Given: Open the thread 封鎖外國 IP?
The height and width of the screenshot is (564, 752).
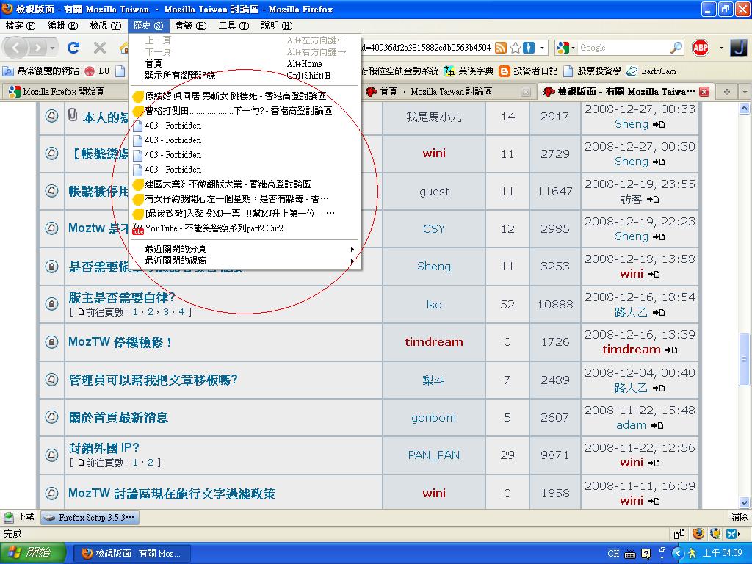Looking at the screenshot, I should pyautogui.click(x=104, y=448).
